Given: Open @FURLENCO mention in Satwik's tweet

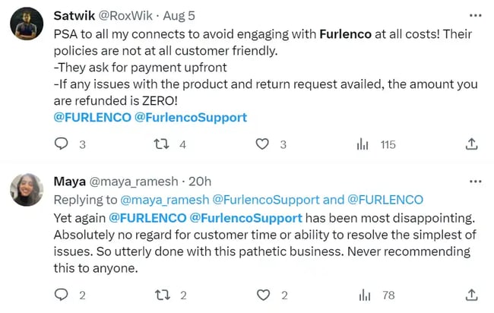Looking at the screenshot, I should point(92,117).
